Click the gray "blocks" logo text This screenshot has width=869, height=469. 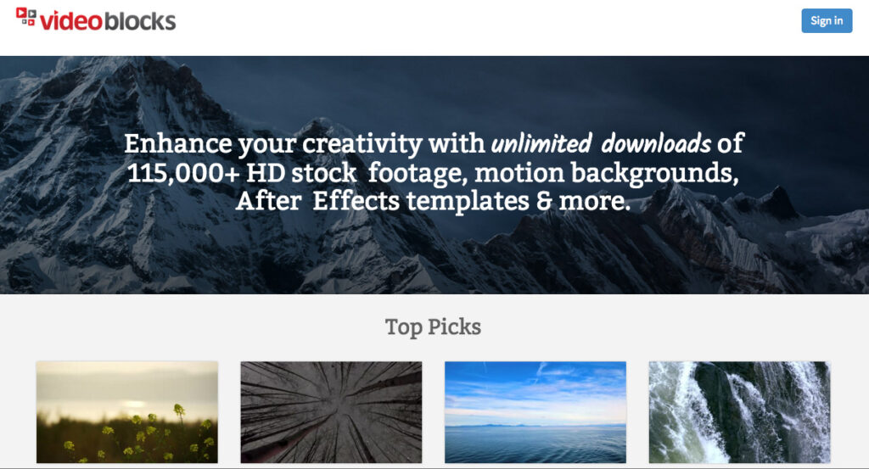140,20
